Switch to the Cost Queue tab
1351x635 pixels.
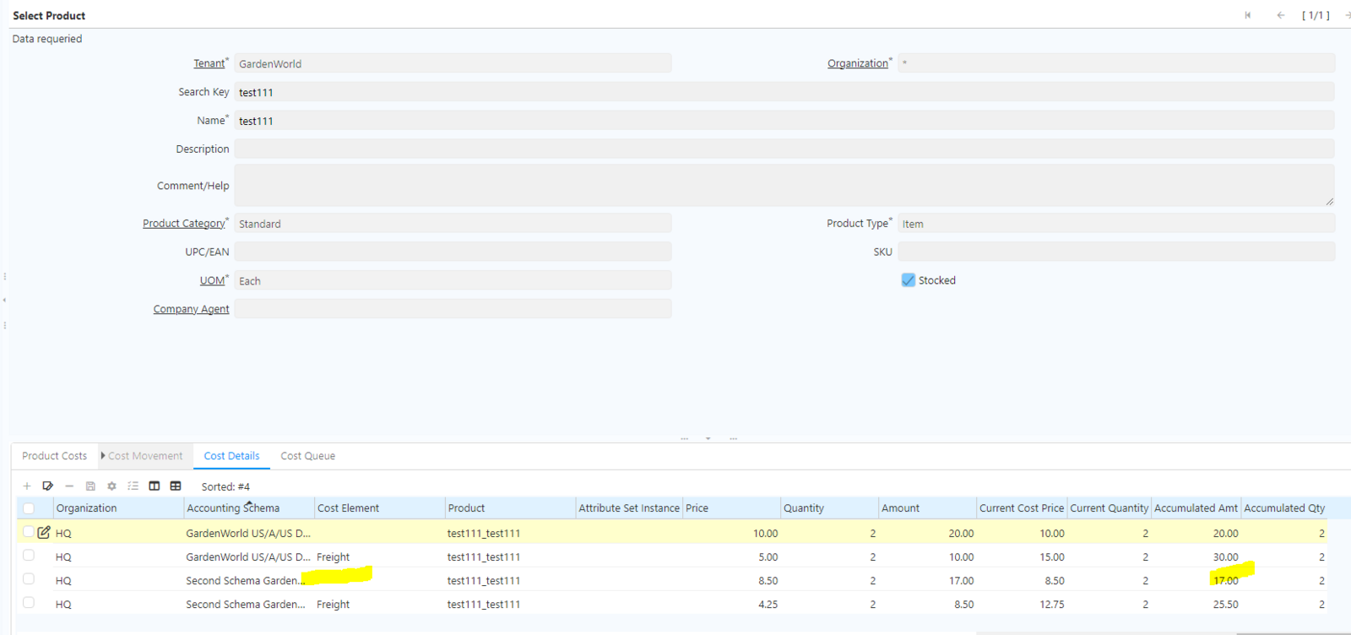307,456
